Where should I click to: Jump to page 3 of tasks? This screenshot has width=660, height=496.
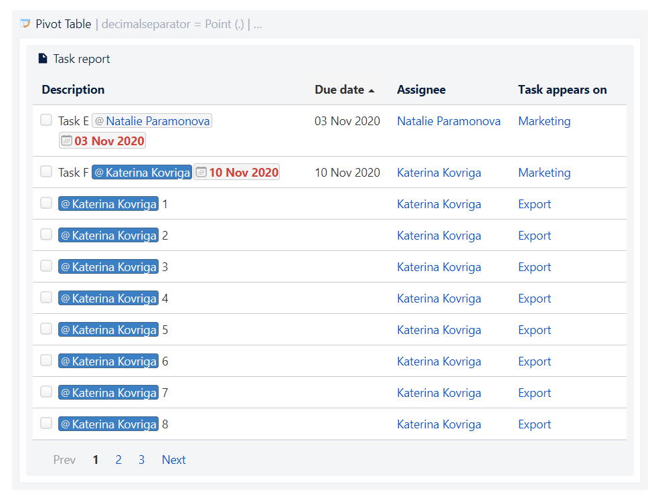[x=141, y=460]
